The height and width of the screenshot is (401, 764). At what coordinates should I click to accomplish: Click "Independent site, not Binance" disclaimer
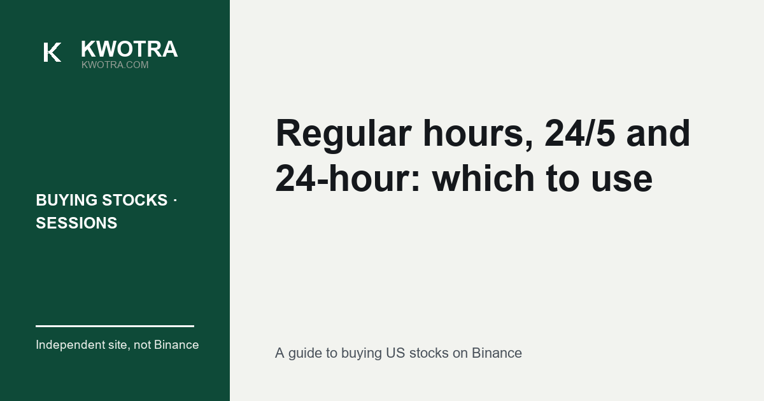coord(117,345)
